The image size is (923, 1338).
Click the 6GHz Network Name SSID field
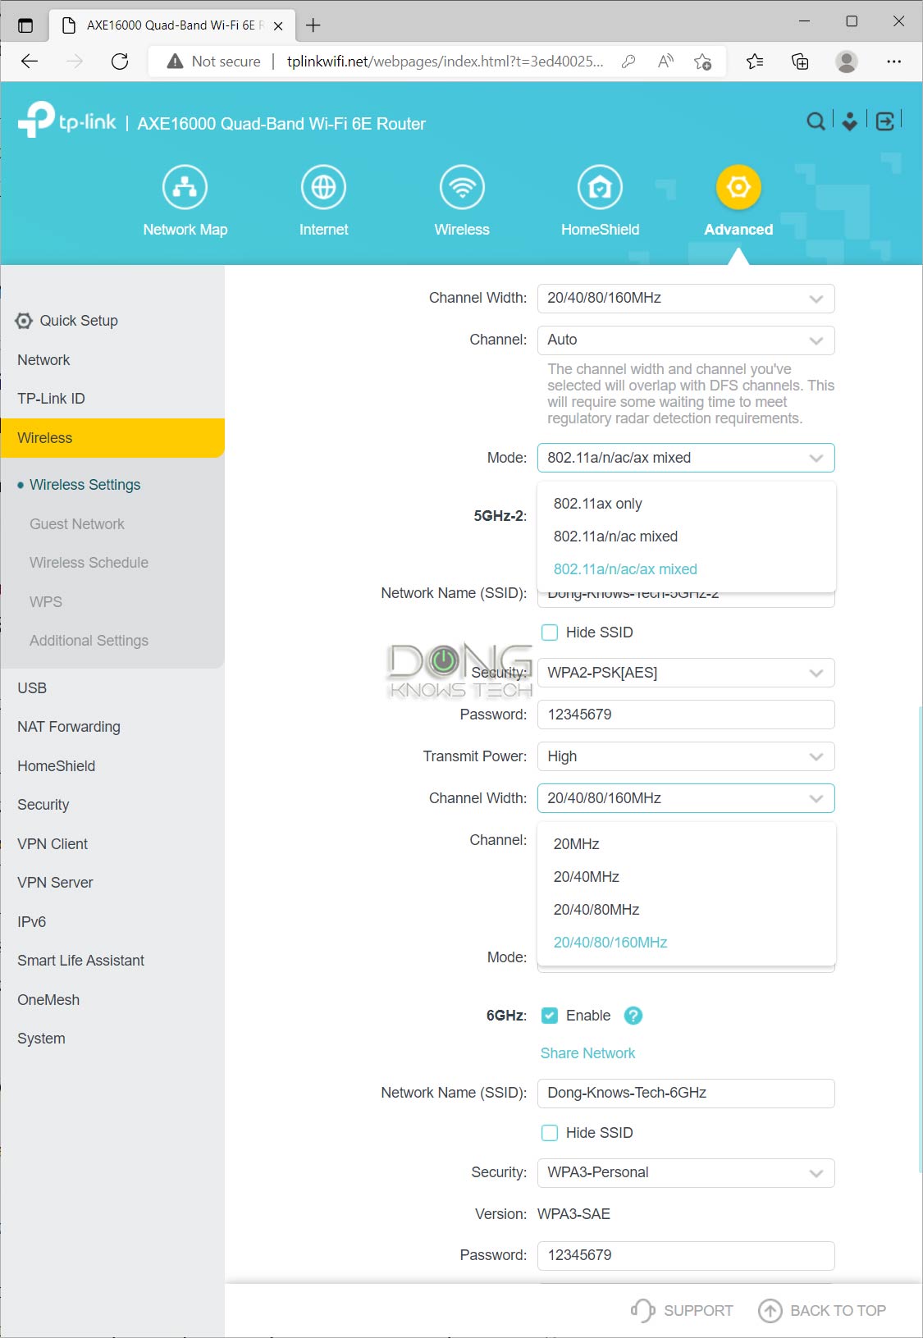pos(686,1094)
